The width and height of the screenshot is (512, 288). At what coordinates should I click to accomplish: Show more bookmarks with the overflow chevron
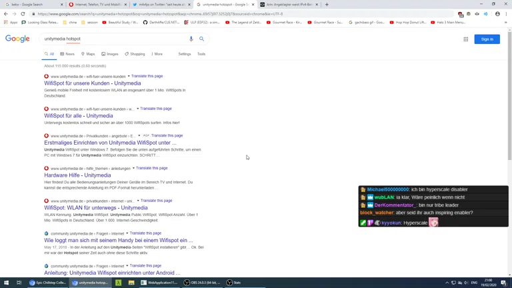506,23
